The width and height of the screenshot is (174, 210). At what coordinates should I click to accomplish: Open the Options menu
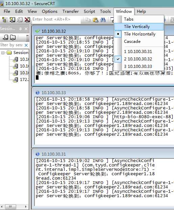(50, 11)
